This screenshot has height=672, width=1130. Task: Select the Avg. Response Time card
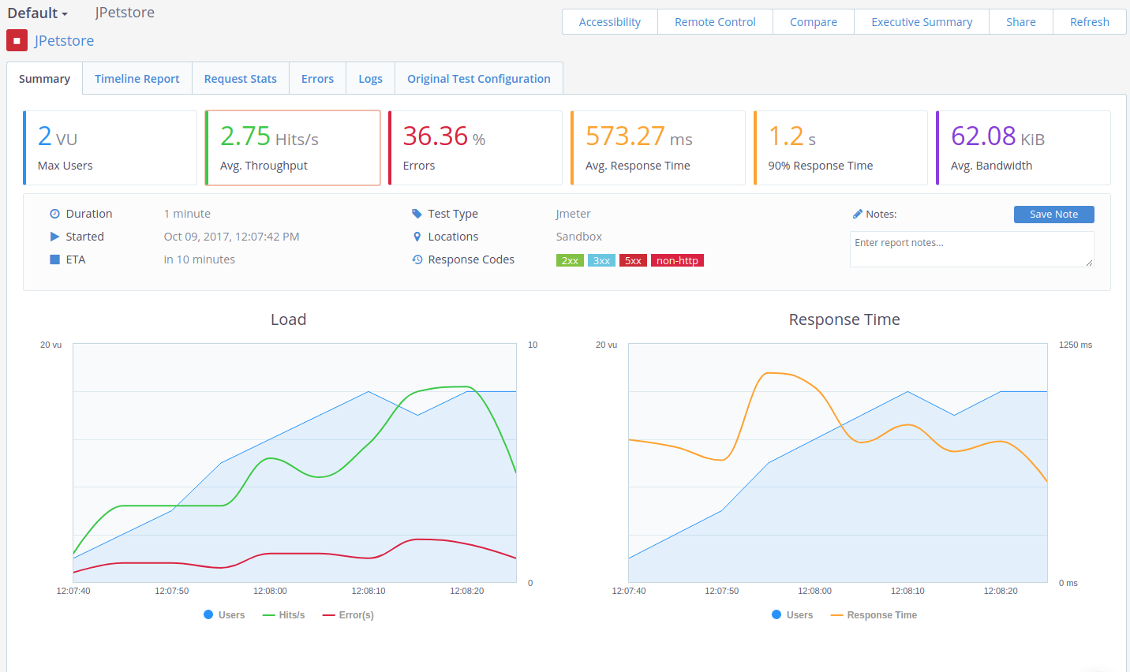tap(657, 148)
